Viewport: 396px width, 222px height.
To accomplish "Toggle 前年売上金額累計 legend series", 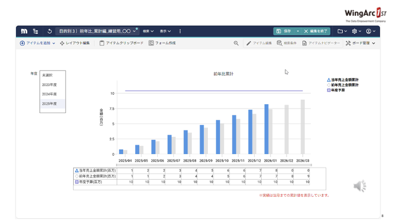I will click(344, 85).
